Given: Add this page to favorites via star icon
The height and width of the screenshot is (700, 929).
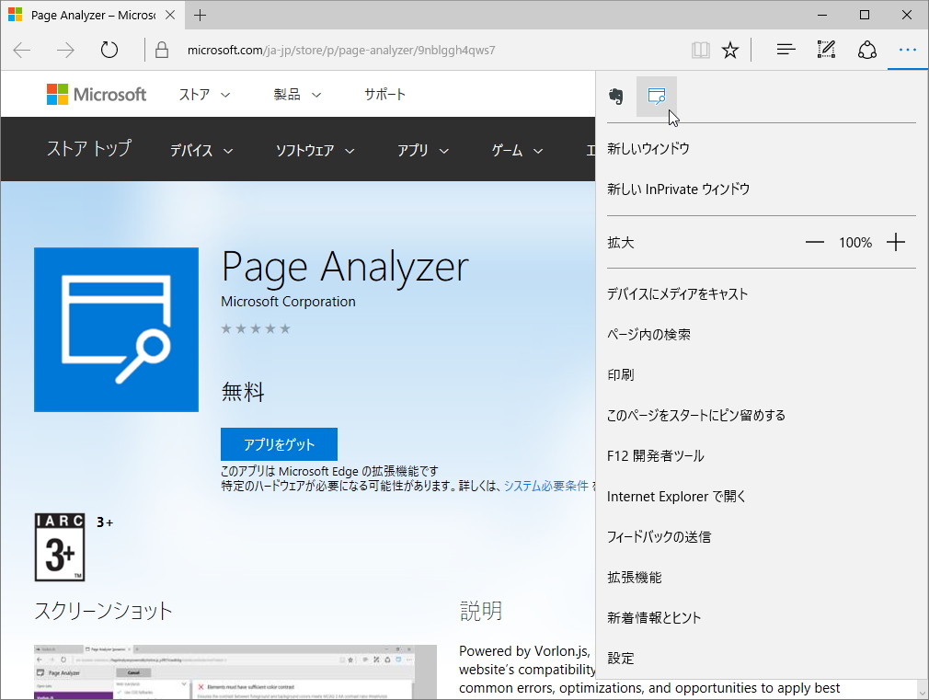Looking at the screenshot, I should (730, 51).
